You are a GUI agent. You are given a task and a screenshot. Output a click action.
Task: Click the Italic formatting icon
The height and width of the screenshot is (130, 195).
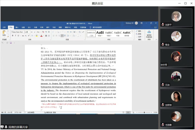click(x=15, y=35)
